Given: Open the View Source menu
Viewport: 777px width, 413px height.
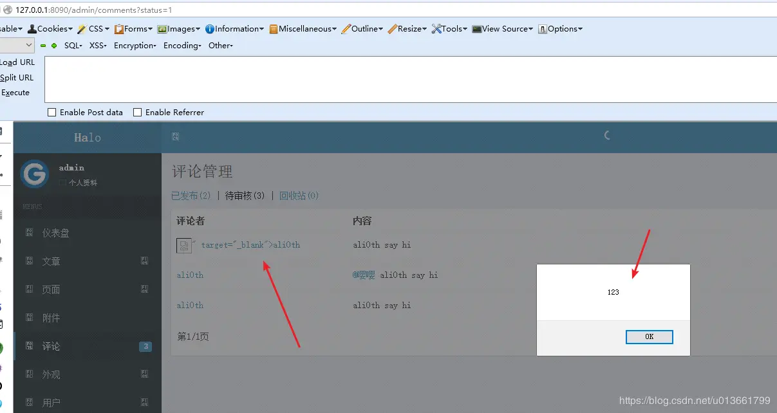Looking at the screenshot, I should click(x=502, y=29).
